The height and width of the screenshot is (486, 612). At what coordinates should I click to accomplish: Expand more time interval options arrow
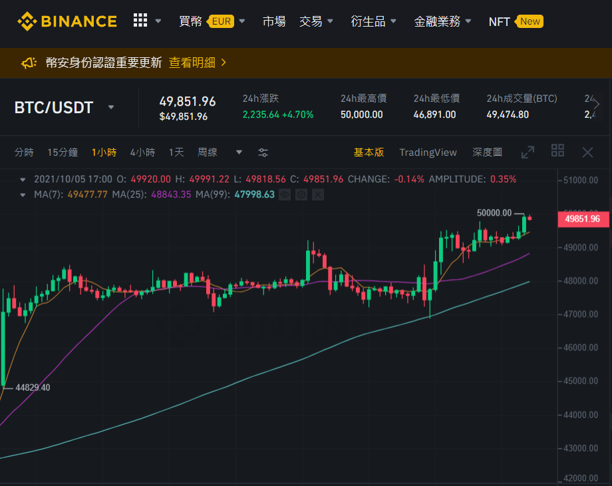point(239,152)
